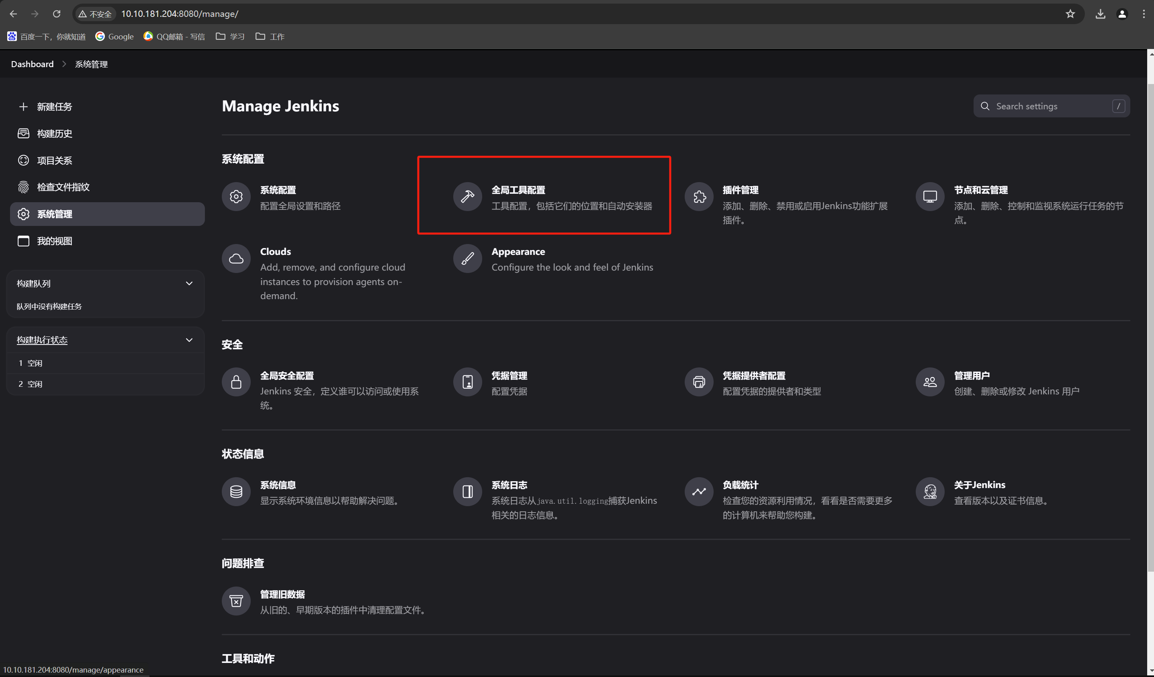Click the 不安全 site security indicator
Screen dimensions: 1154x677
point(95,14)
